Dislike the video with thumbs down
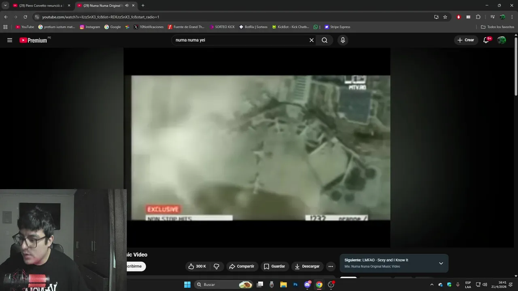This screenshot has width=518, height=291. click(x=217, y=266)
